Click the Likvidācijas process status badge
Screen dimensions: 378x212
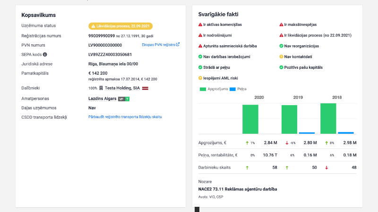coord(120,26)
